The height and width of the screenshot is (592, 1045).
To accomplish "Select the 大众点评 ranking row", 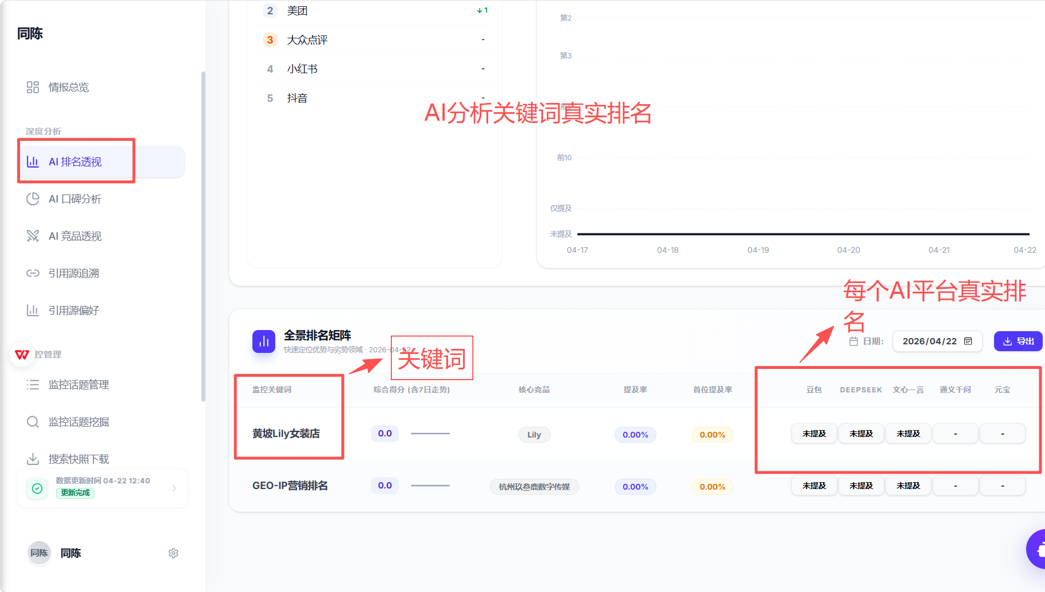I will (x=375, y=40).
